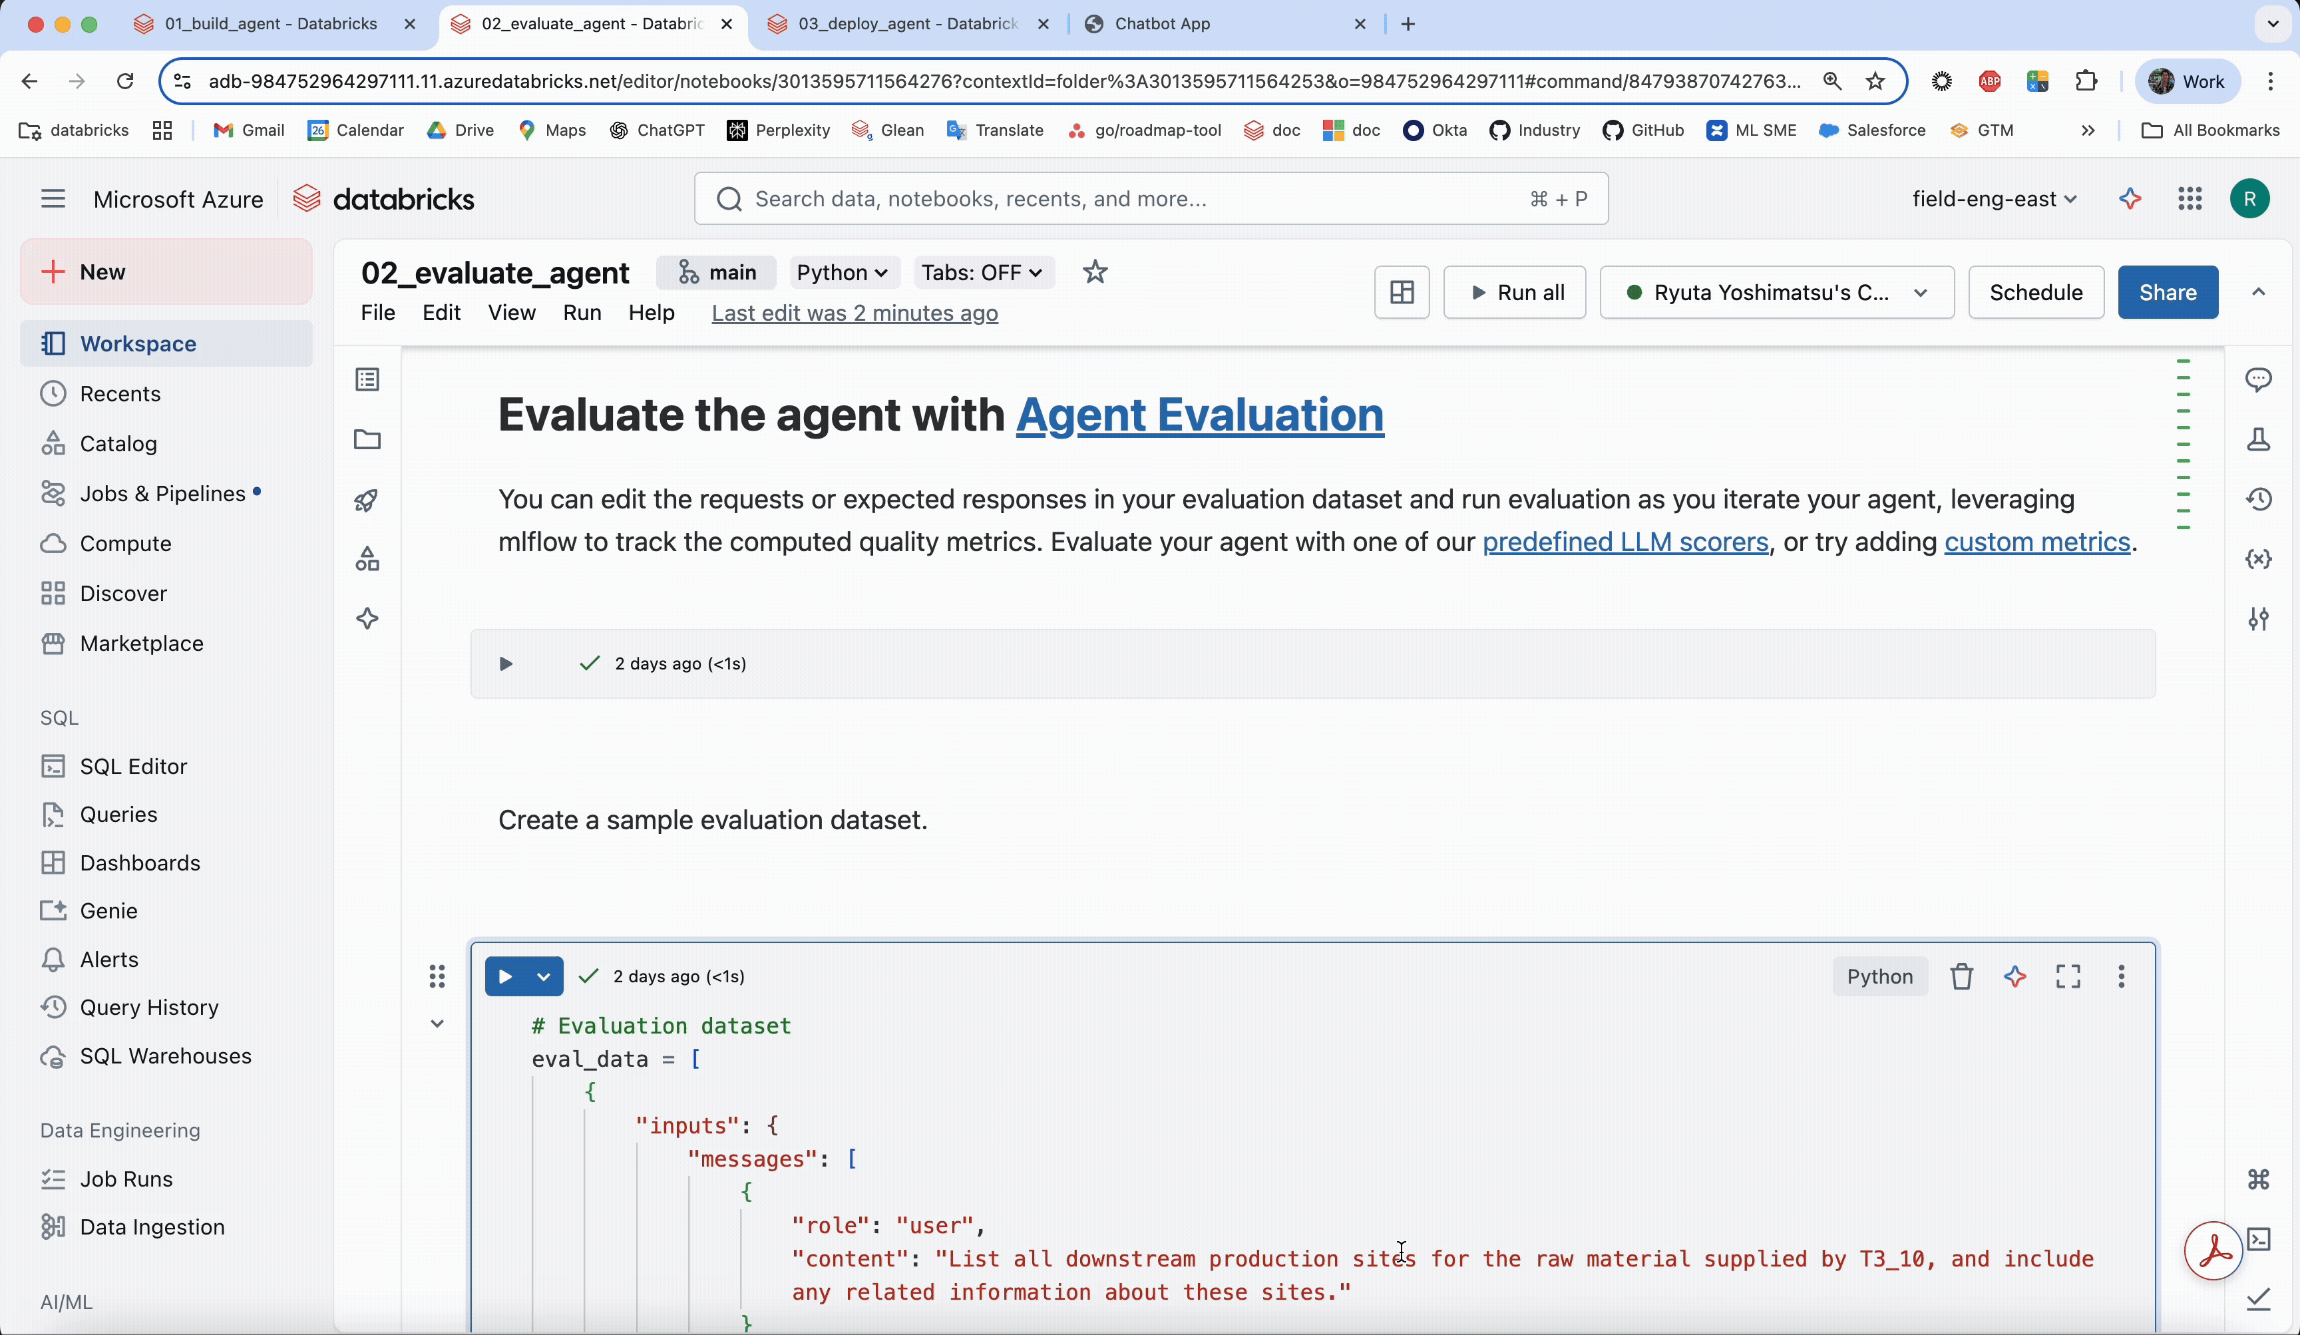Open the predefined LLM scorers link
Viewport: 2300px width, 1335px height.
pos(1625,542)
